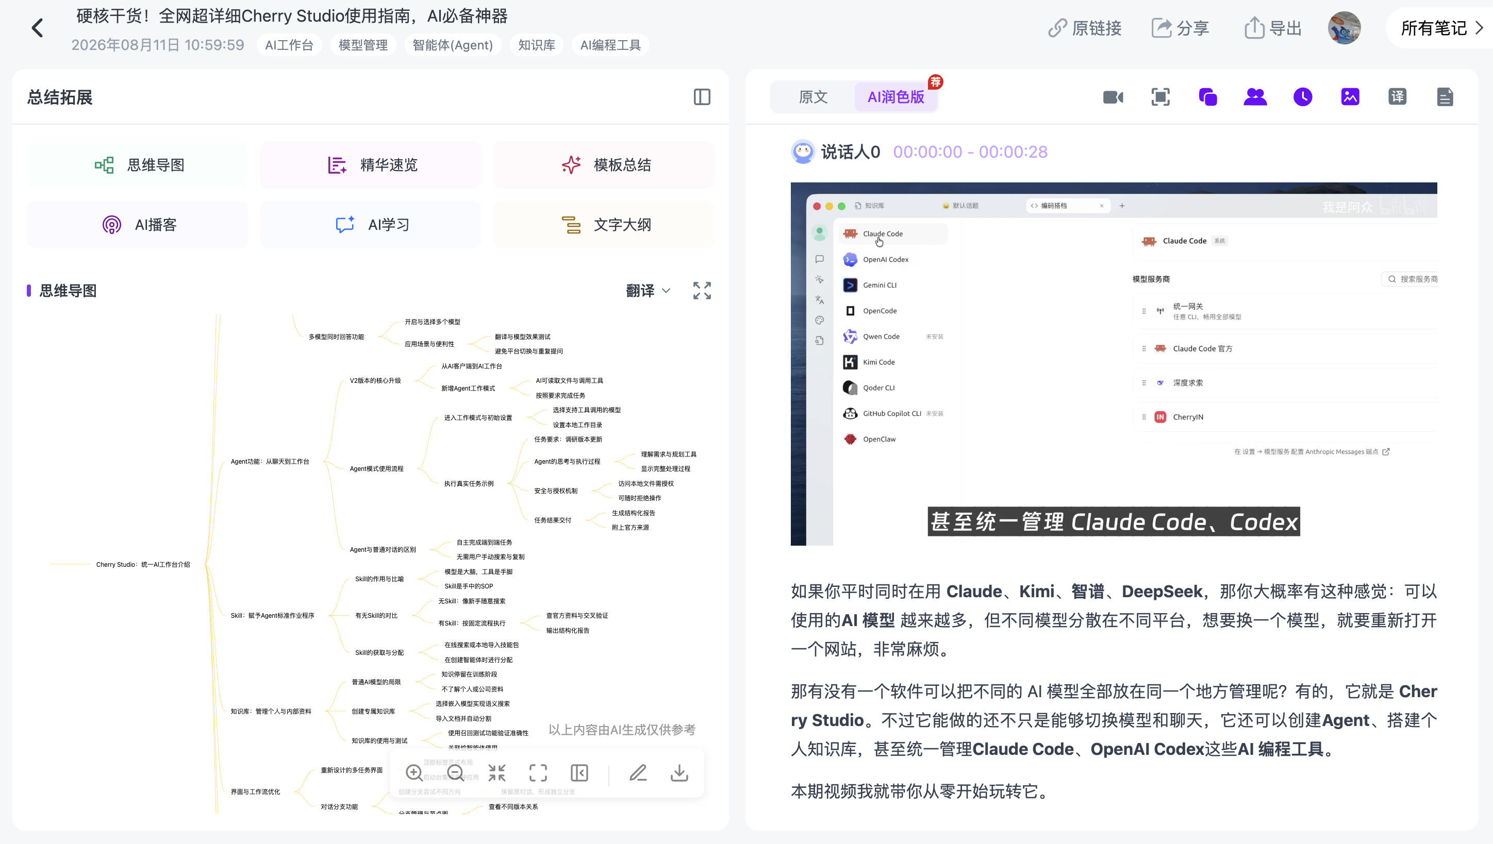Viewport: 1493px width, 844px height.
Task: Edit the mind map with pencil icon
Action: click(x=638, y=773)
